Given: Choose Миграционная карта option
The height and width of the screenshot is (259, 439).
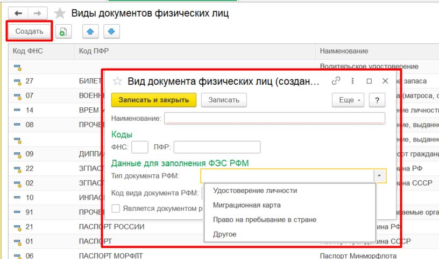Looking at the screenshot, I should [x=246, y=205].
